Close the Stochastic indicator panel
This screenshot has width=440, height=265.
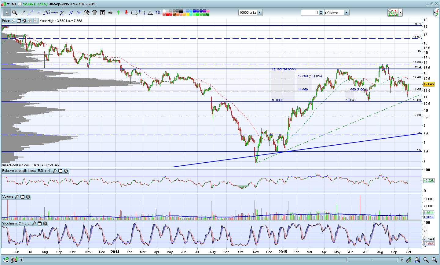(45, 224)
